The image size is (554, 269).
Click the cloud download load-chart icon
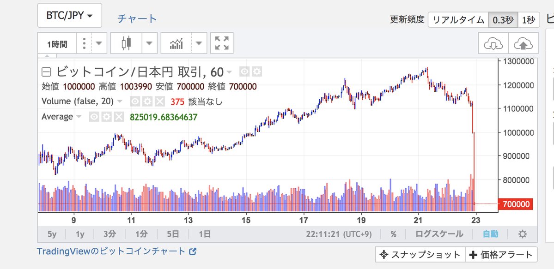pyautogui.click(x=493, y=43)
